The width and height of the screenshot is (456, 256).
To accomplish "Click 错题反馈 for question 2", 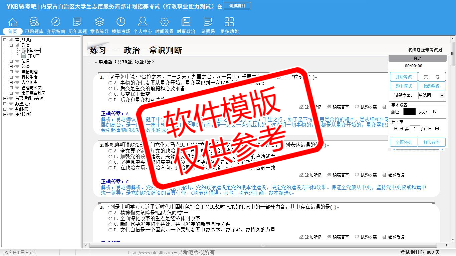I will (x=393, y=175).
